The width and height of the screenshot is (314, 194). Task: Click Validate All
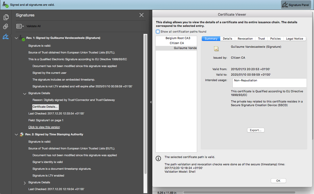34,26
